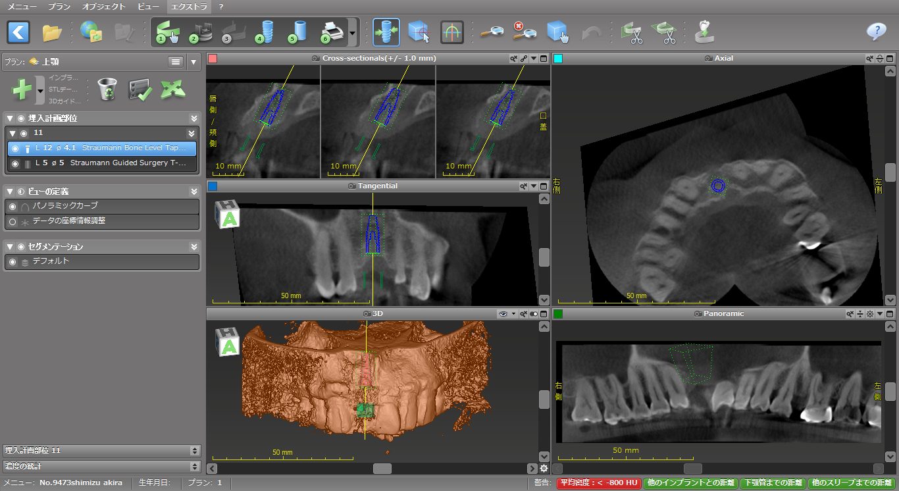The image size is (899, 491).
Task: Open the エクストラ menu
Action: click(x=188, y=7)
